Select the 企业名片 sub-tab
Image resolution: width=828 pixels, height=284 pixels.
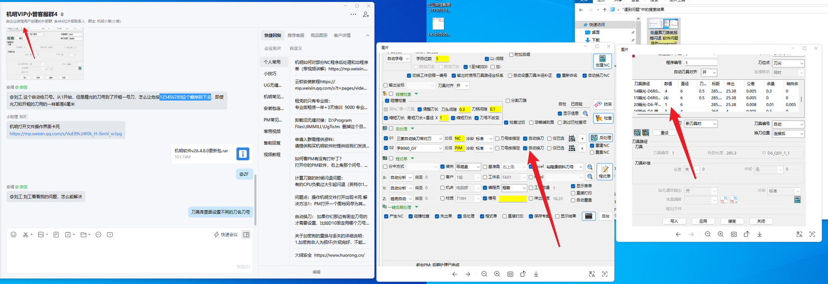click(273, 48)
